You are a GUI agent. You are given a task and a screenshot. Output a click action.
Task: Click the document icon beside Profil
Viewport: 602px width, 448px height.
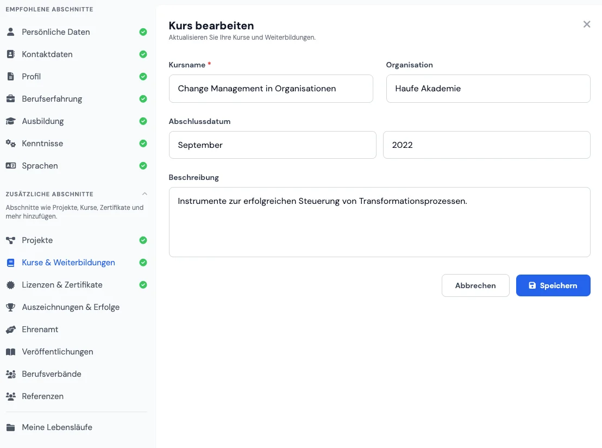[x=11, y=77]
